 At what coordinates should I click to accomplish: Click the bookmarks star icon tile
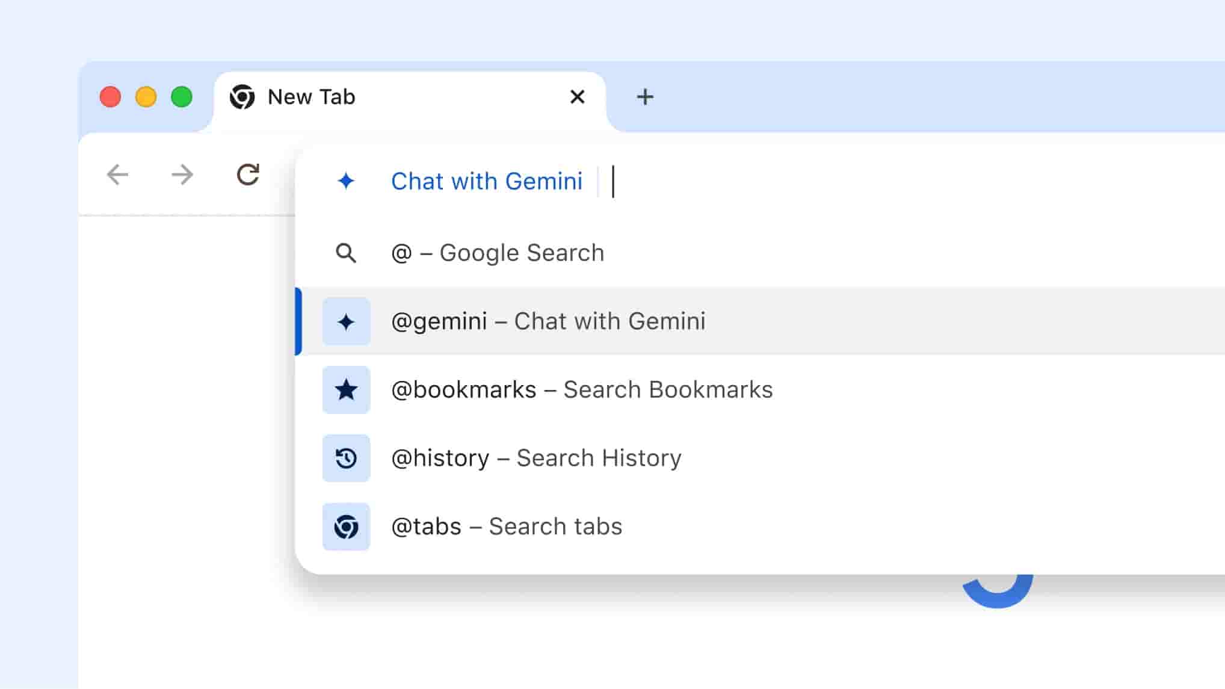pos(346,390)
